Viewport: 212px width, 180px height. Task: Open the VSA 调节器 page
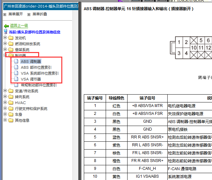coord(31,79)
